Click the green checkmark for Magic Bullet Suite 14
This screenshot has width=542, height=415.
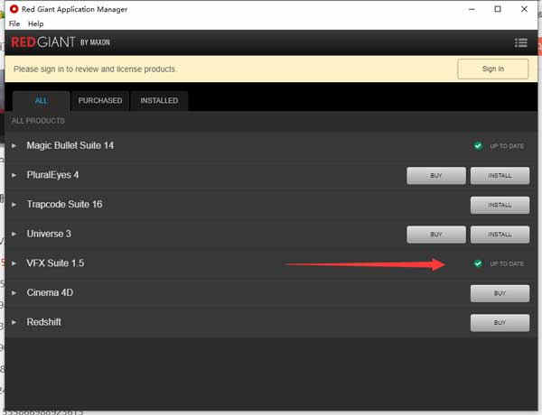(x=478, y=145)
